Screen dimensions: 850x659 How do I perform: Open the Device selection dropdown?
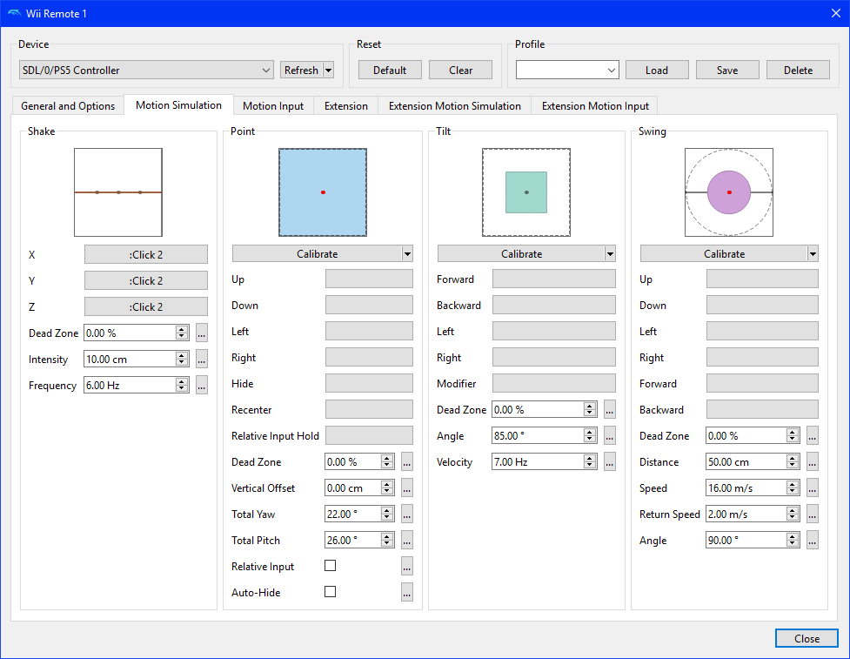click(x=146, y=70)
